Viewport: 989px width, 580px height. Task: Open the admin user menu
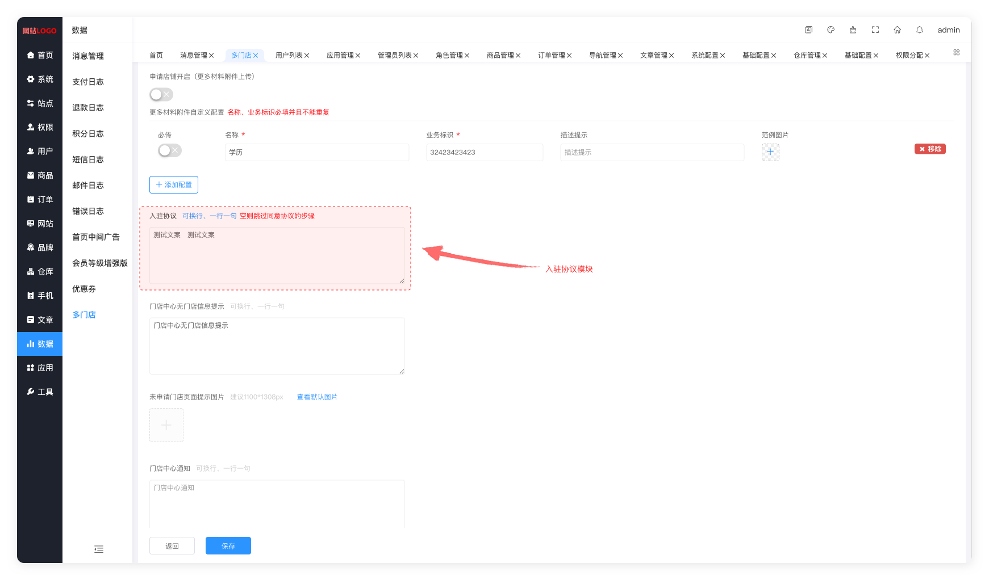click(x=948, y=30)
